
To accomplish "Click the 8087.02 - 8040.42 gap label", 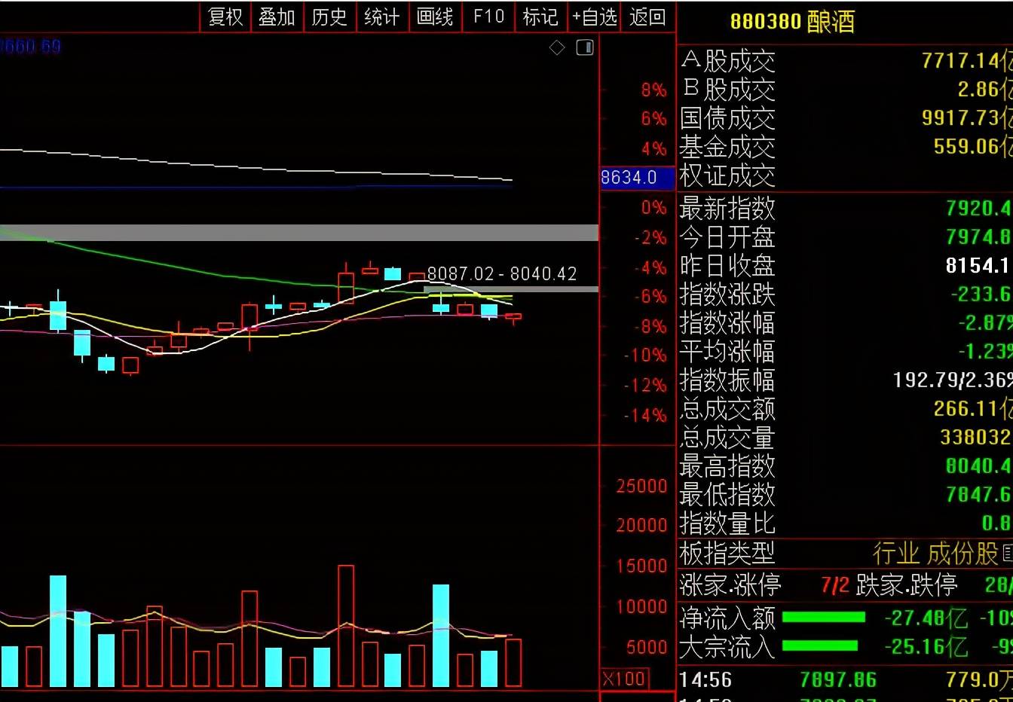I will point(502,273).
